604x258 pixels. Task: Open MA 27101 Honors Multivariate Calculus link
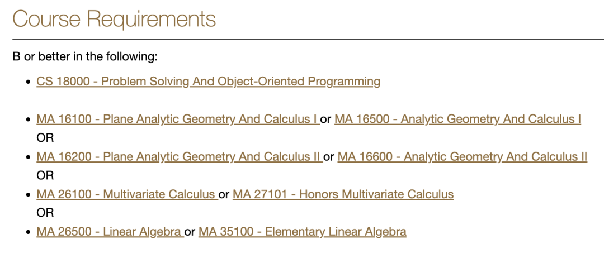(x=343, y=194)
